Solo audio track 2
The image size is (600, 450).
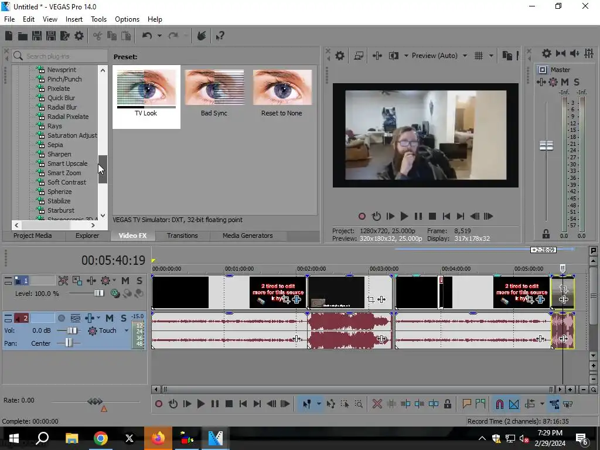tap(124, 318)
